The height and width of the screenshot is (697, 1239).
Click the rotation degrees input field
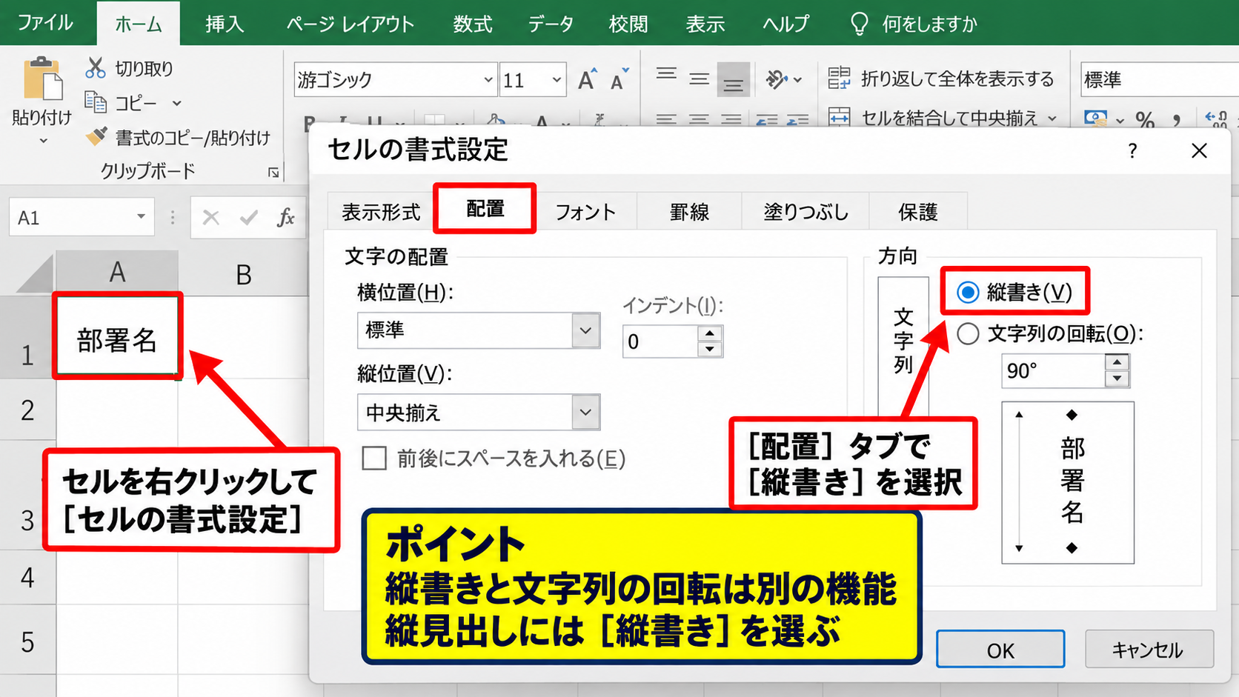tap(1053, 370)
